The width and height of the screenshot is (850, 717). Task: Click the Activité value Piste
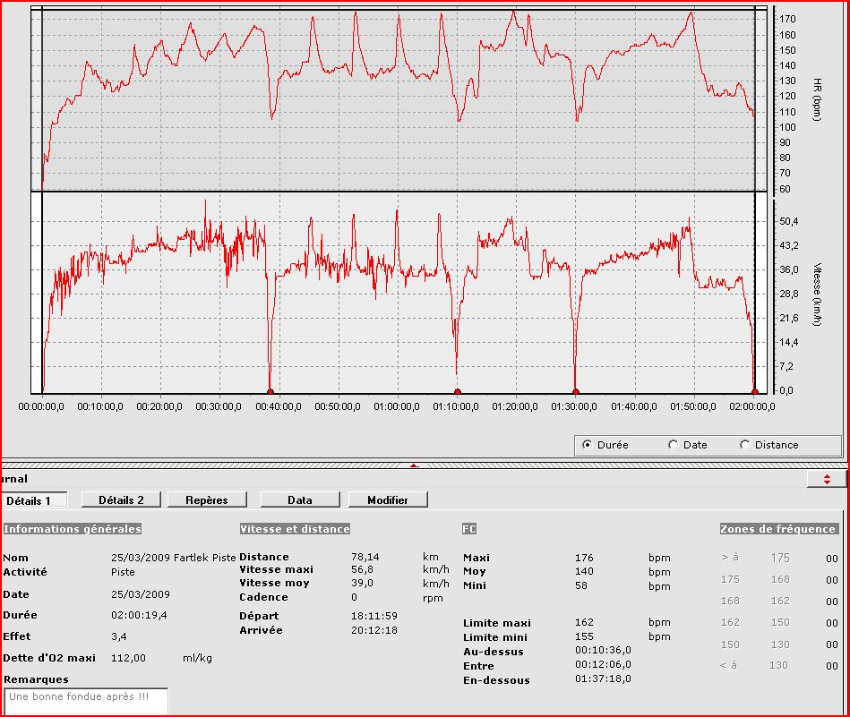point(123,572)
